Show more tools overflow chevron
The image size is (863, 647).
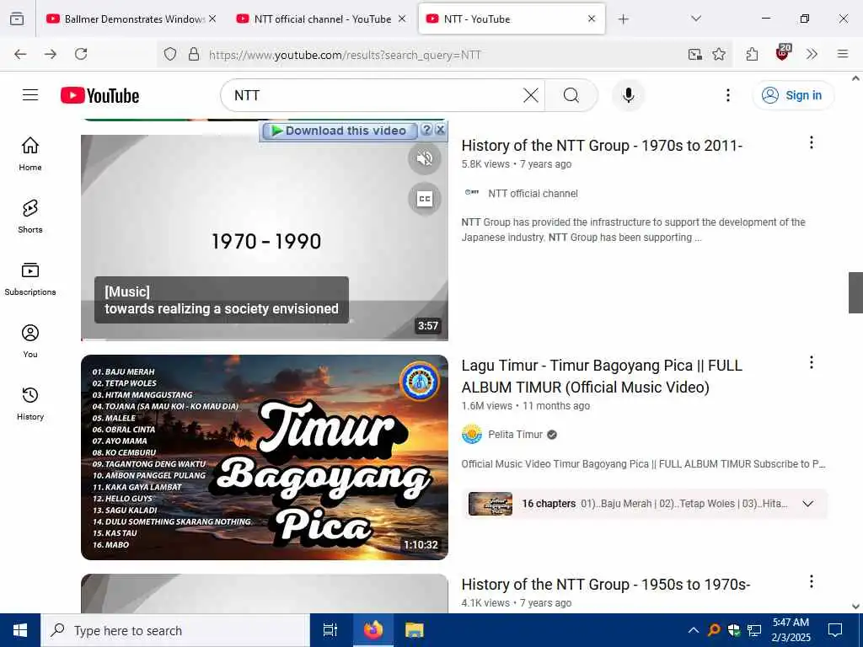tap(812, 54)
